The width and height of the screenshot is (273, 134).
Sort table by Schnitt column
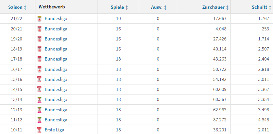coord(261,7)
